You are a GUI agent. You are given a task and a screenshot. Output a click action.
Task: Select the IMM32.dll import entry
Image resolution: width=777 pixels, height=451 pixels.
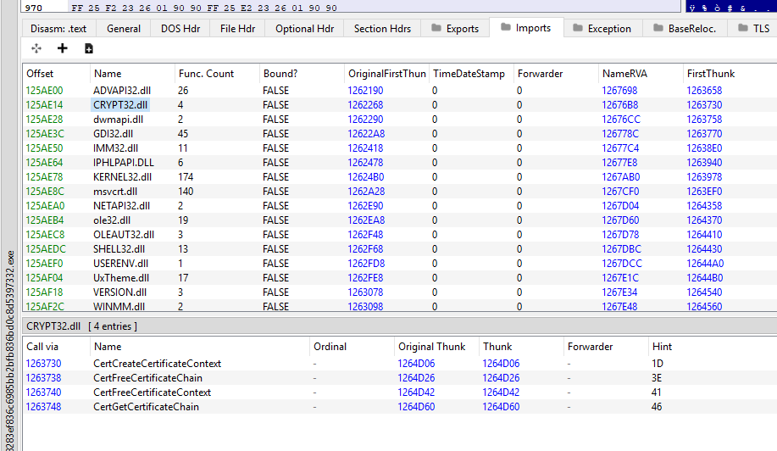[399, 148]
